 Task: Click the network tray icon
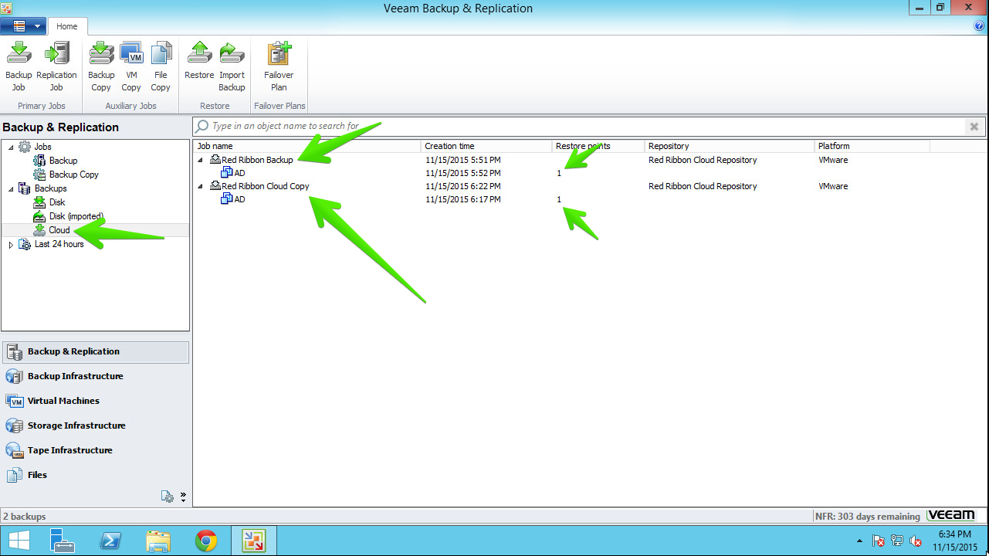[x=897, y=541]
